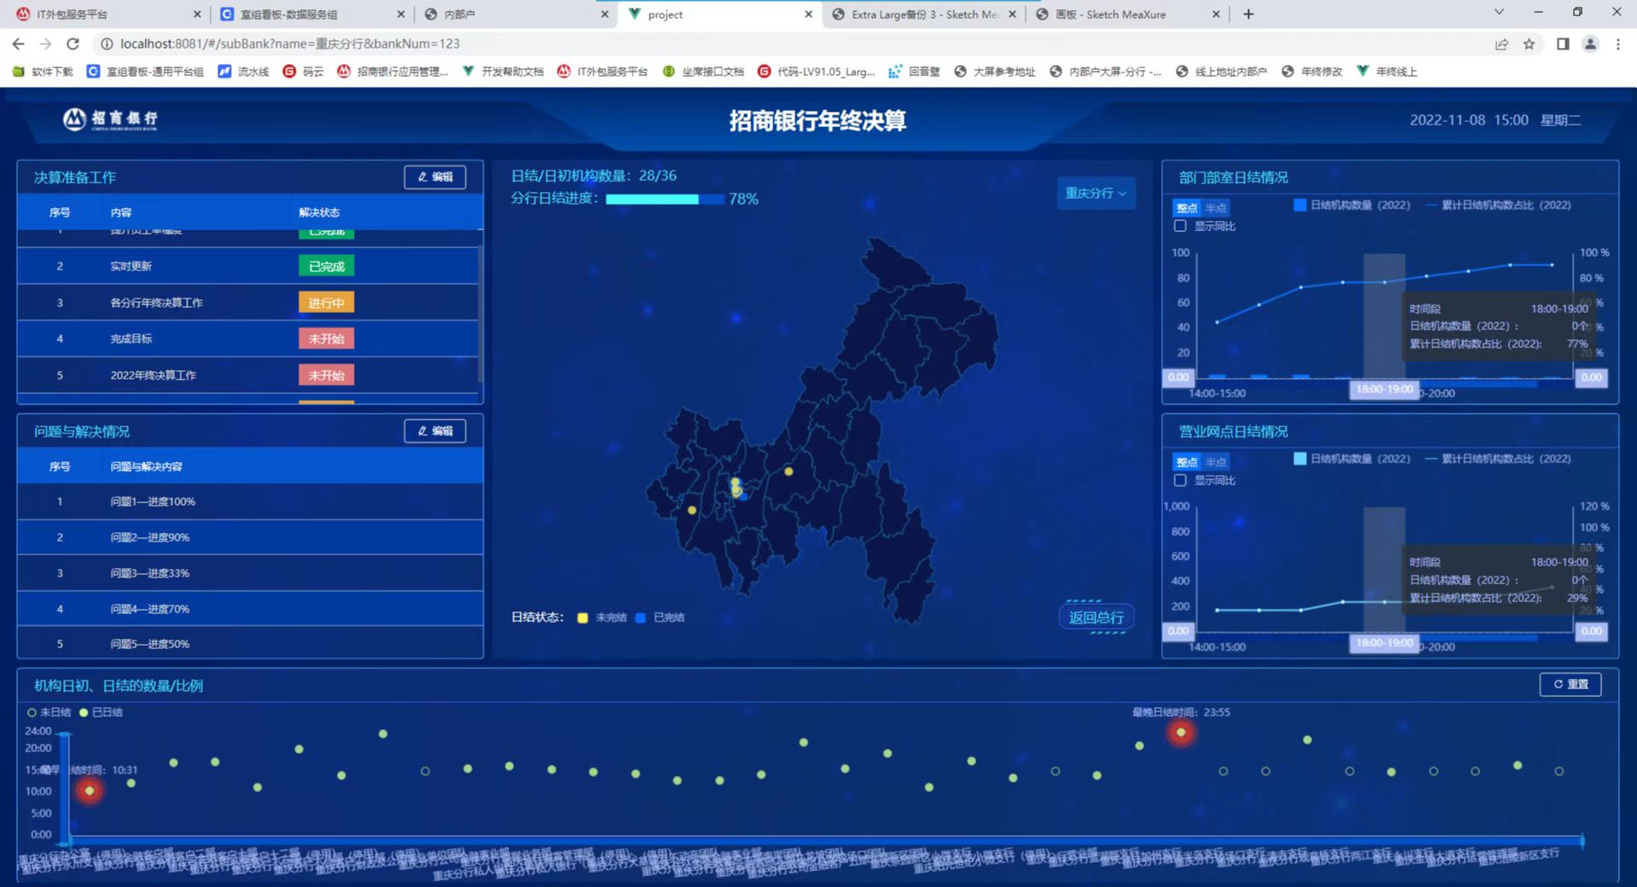1637x887 pixels.
Task: Close the project tab
Action: [808, 14]
